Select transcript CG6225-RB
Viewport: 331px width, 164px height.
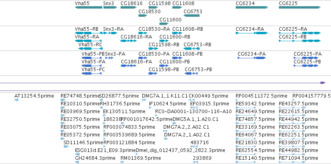(292, 37)
